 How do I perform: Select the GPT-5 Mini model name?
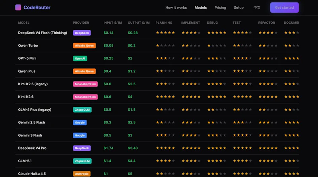(27, 58)
